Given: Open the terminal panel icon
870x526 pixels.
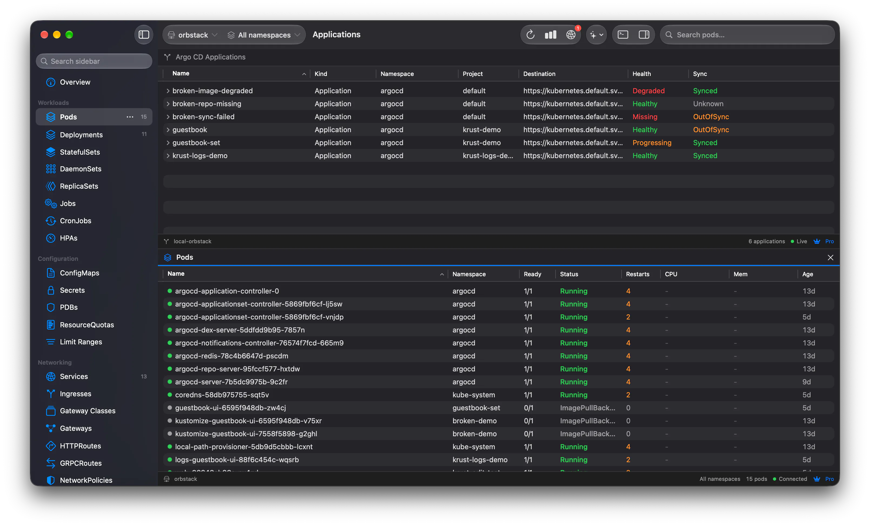Looking at the screenshot, I should point(623,35).
